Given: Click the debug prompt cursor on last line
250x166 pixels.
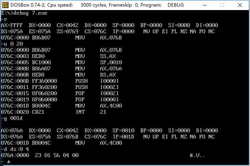Looking at the screenshot, I should (9, 162).
